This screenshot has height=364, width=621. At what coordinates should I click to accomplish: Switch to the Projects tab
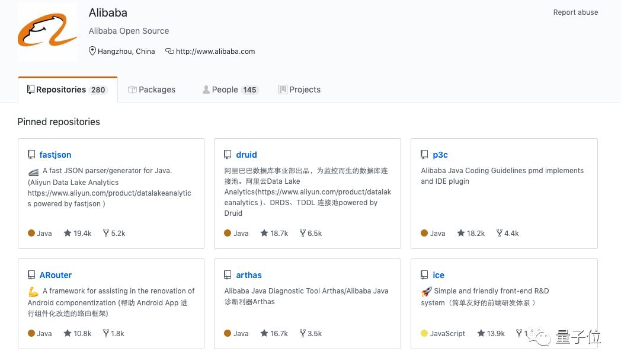click(x=299, y=90)
